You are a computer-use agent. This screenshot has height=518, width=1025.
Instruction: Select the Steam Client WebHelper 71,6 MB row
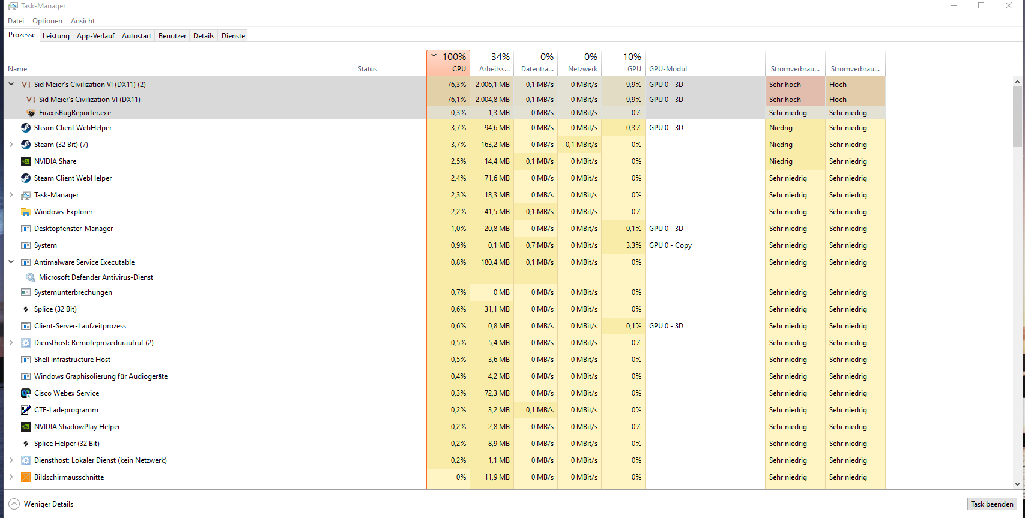[x=444, y=178]
